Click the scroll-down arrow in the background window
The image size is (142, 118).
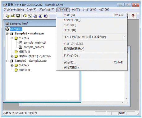point(126,99)
